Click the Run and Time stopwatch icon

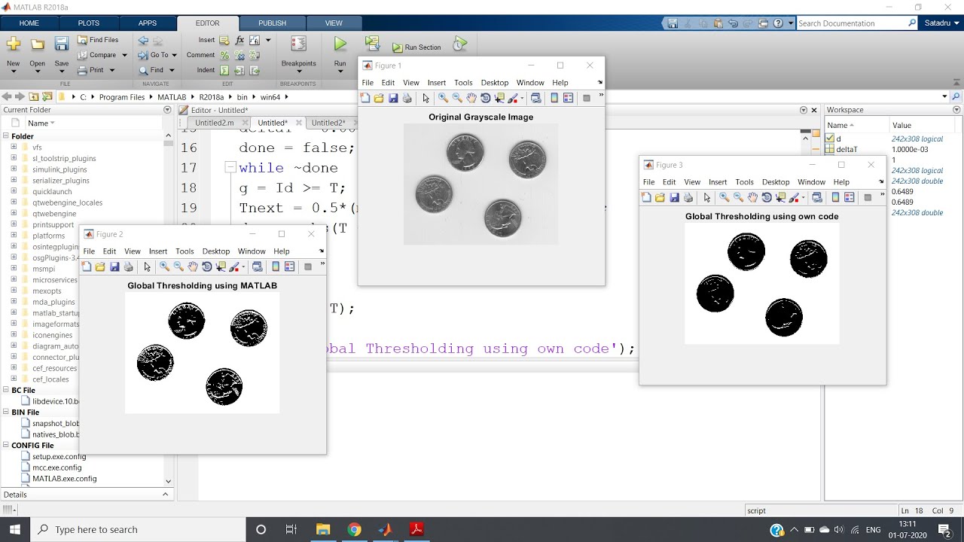click(459, 44)
